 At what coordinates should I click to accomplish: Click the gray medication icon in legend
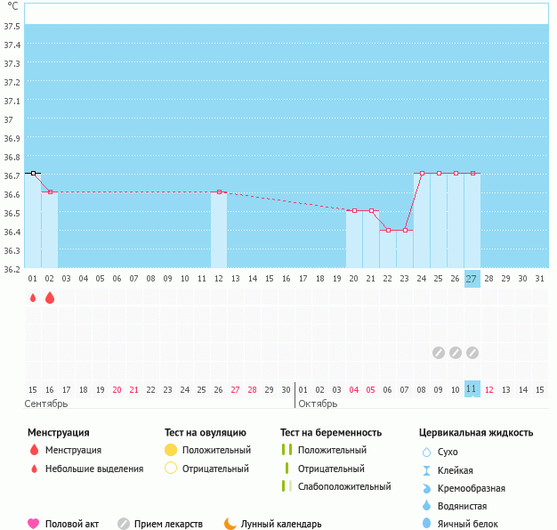[124, 524]
